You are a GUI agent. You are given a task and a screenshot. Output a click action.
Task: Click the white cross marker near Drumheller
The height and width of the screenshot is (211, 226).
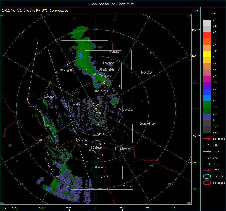pos(142,101)
